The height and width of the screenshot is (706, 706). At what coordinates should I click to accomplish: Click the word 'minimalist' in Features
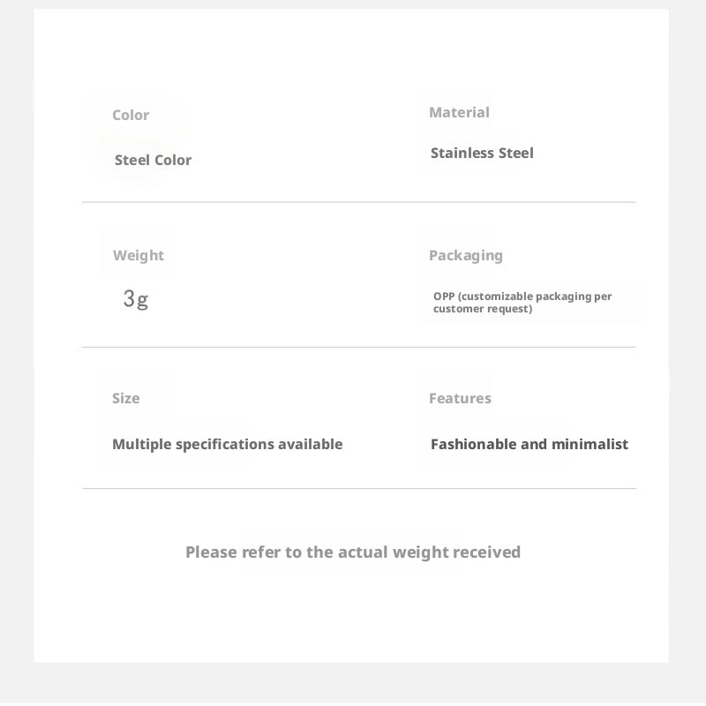590,445
